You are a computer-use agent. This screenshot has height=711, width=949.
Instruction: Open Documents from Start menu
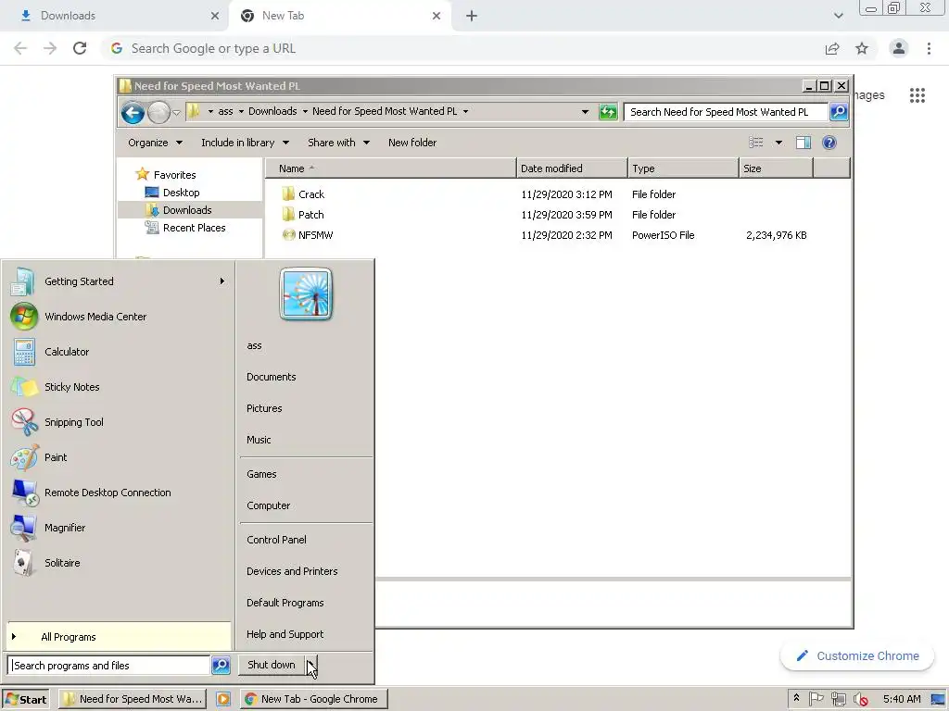click(x=272, y=377)
